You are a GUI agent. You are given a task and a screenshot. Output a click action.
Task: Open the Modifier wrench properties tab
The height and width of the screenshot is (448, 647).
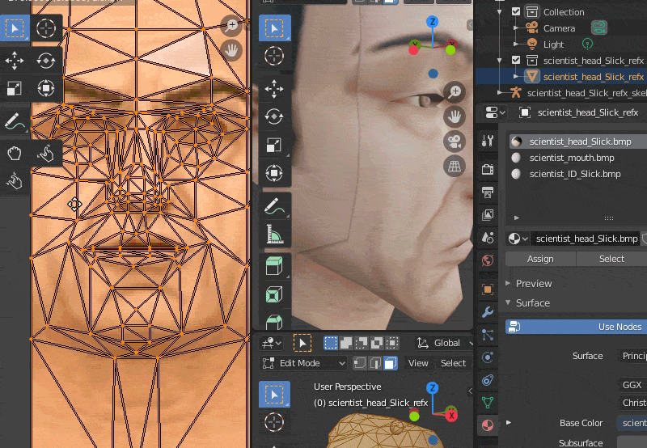click(x=488, y=311)
